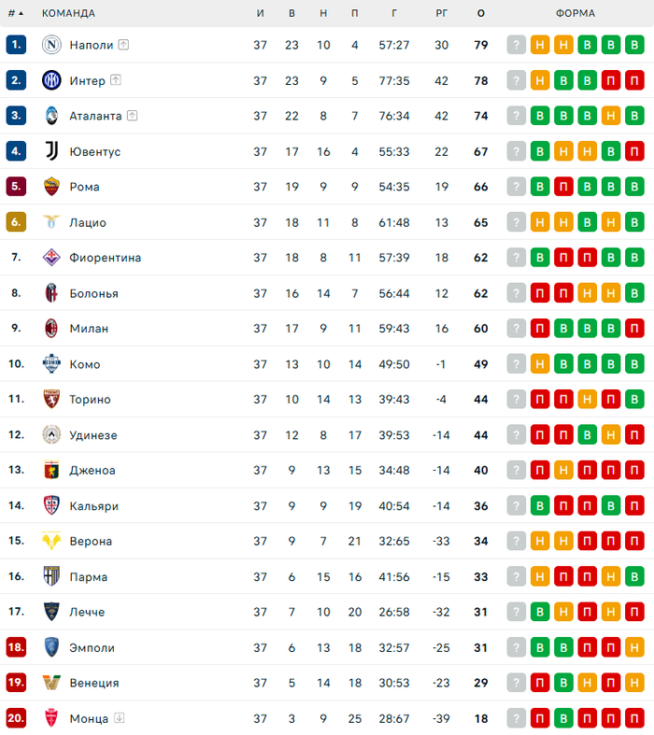Click the Milan team crest
This screenshot has width=654, height=735.
[51, 329]
